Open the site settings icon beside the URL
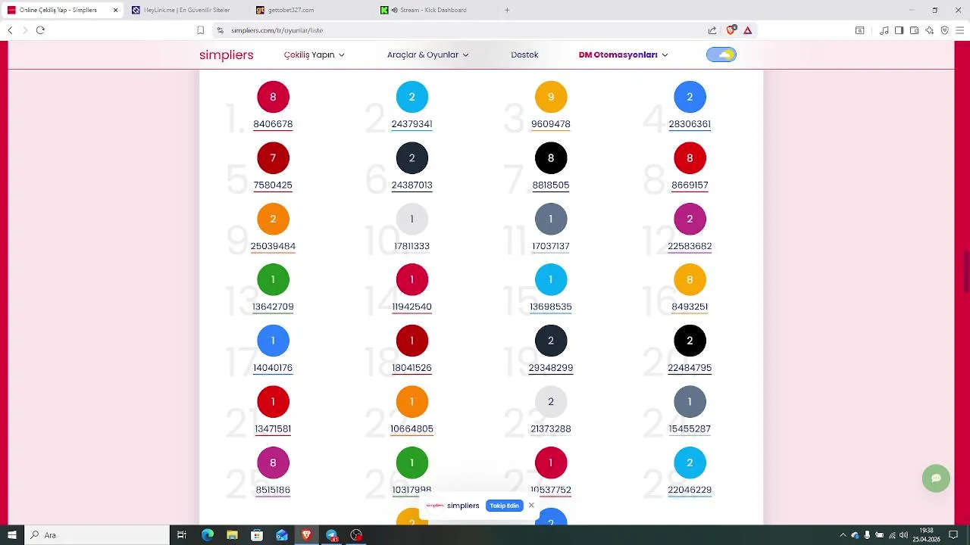The height and width of the screenshot is (545, 970). 220,30
